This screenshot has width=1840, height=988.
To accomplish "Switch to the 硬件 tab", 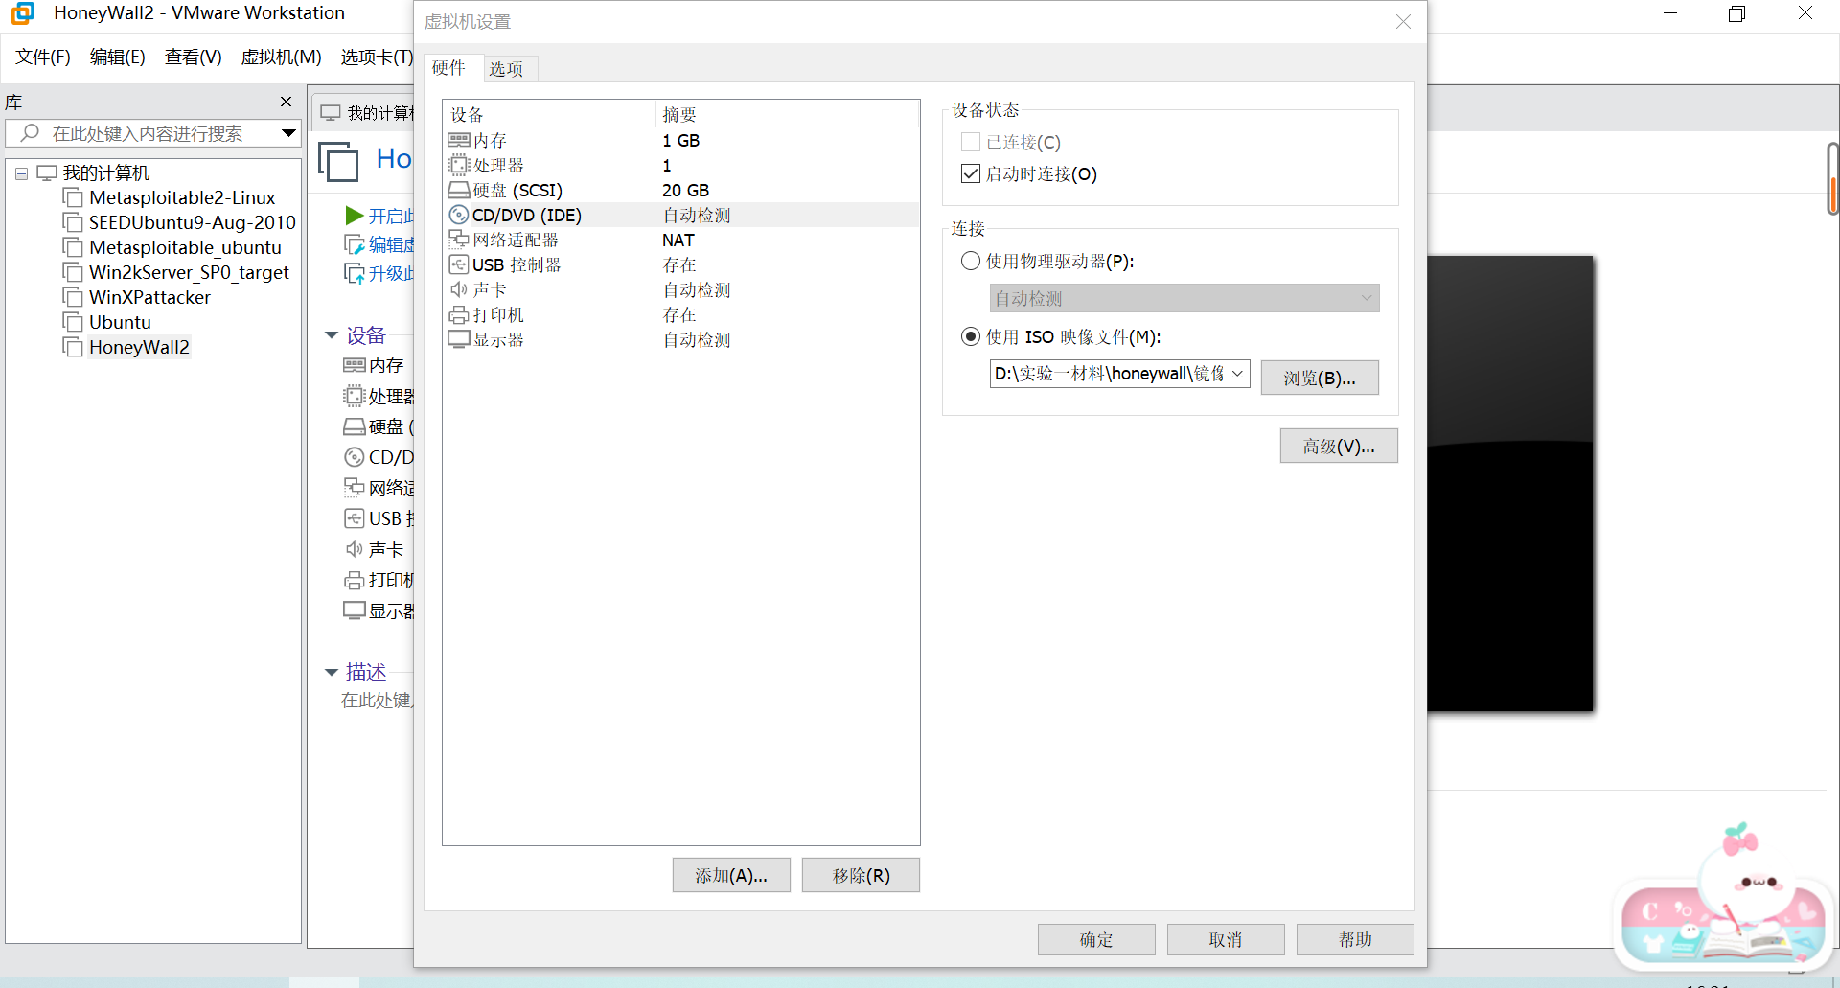I will [448, 68].
